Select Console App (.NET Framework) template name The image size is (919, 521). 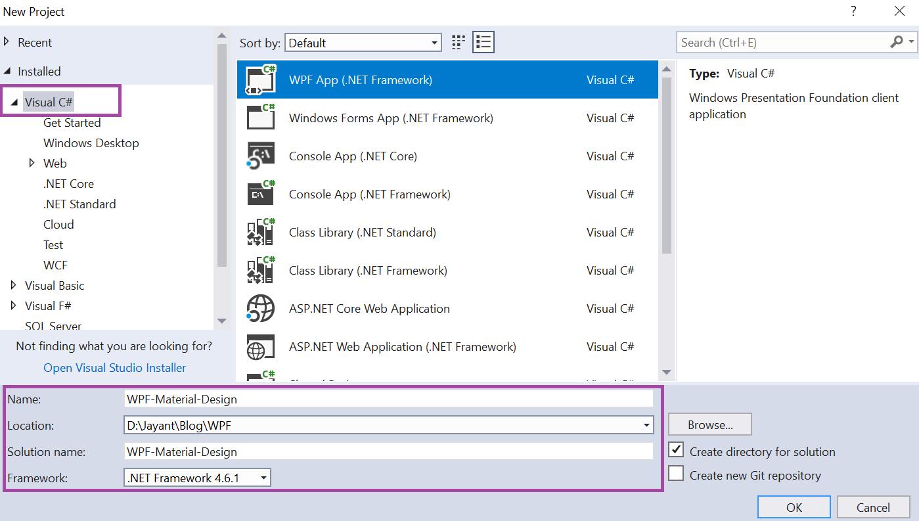[370, 194]
